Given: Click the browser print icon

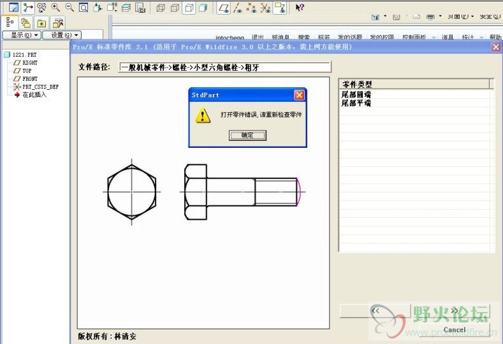Looking at the screenshot, I should pos(430,17).
